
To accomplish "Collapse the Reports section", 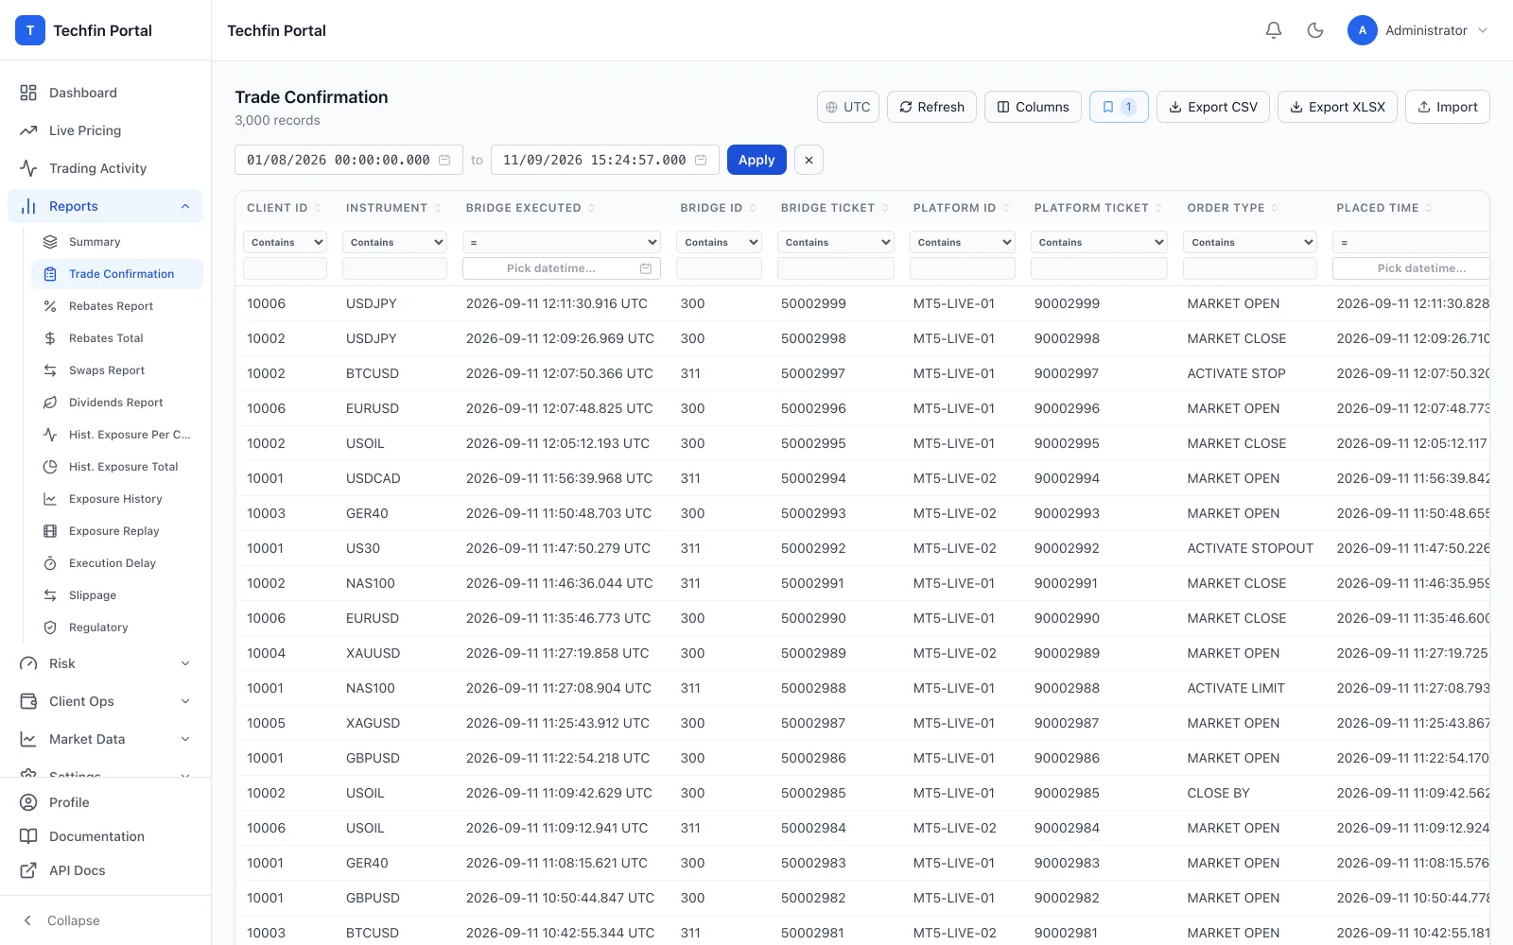I will (x=105, y=206).
